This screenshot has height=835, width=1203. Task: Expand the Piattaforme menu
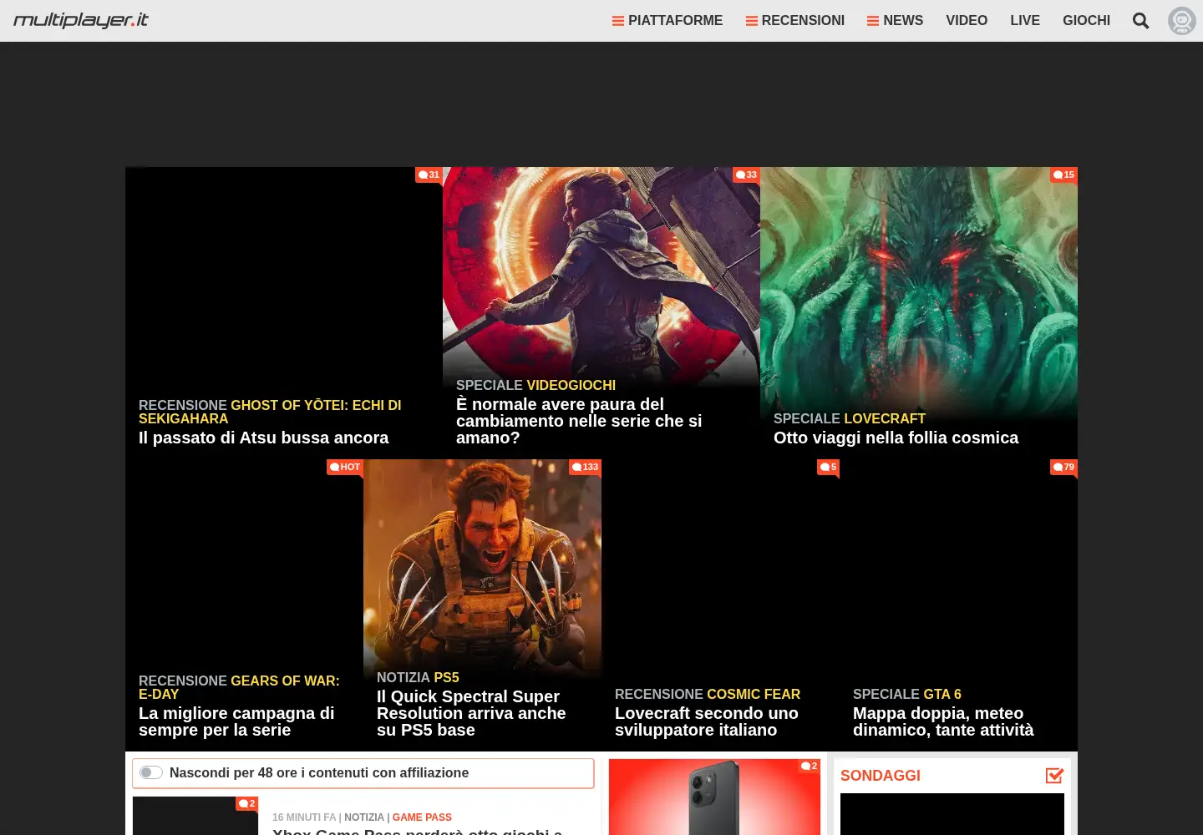click(x=667, y=21)
